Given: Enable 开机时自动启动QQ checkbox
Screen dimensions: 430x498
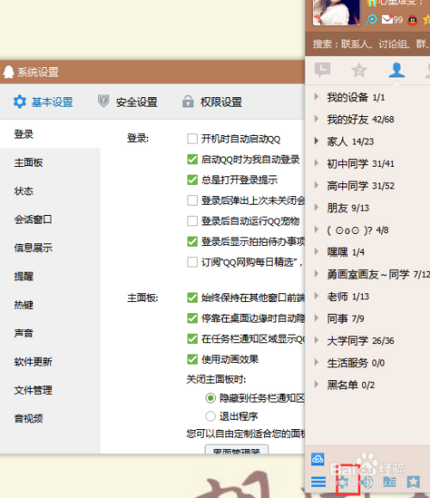Looking at the screenshot, I should 192,138.
